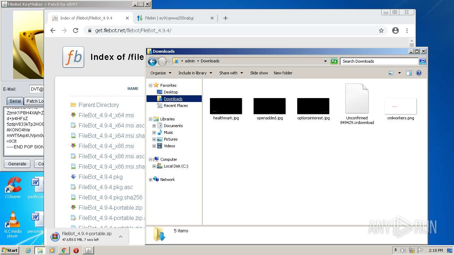Show hidden system tray icons
Viewport: 454px width, 255px height.
pos(395,250)
